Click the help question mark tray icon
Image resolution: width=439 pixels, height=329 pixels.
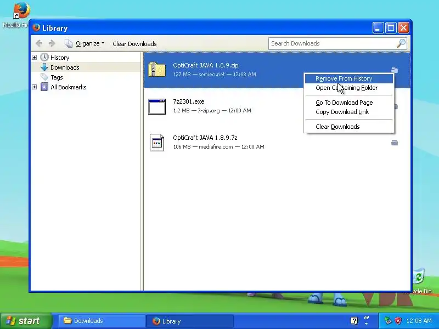click(354, 321)
